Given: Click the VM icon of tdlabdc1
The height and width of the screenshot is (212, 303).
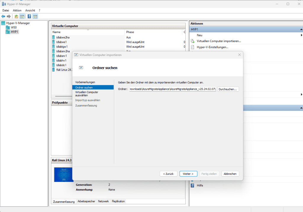Looking at the screenshot, I should pos(54,65).
